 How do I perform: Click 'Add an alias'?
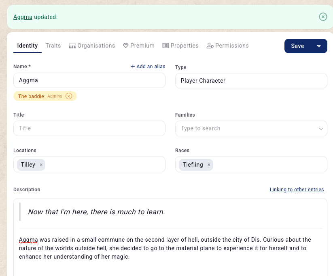click(148, 66)
